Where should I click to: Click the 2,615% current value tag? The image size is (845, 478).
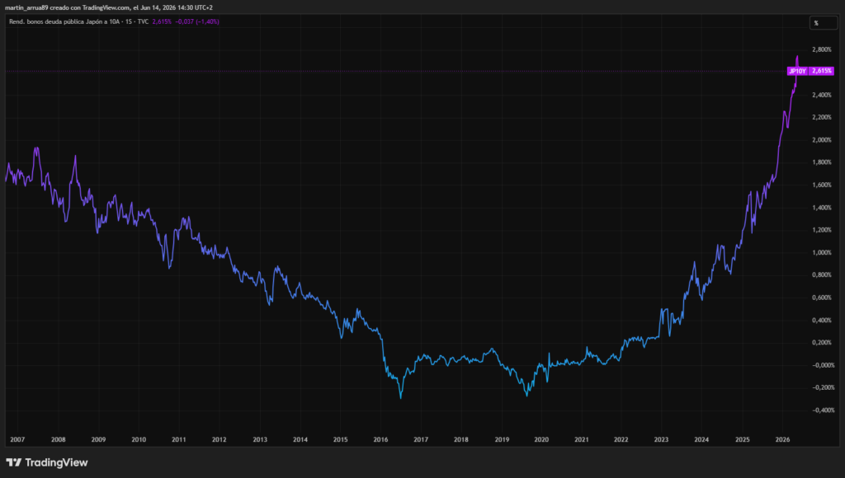click(x=822, y=71)
